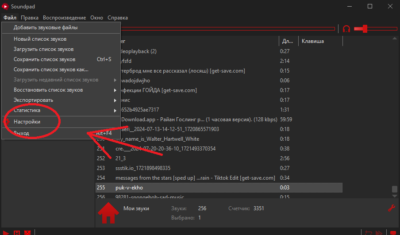The image size is (400, 235).
Task: Choose Добавить звуковые файлы
Action: [61, 27]
